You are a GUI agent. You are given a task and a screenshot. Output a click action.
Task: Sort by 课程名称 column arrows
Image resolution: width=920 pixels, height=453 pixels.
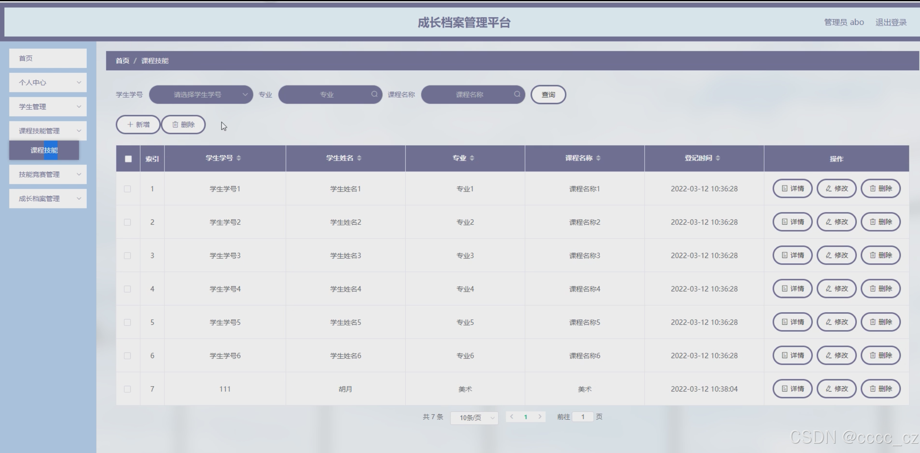[x=598, y=158]
